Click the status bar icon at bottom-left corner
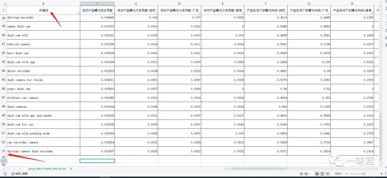 pos(5,174)
